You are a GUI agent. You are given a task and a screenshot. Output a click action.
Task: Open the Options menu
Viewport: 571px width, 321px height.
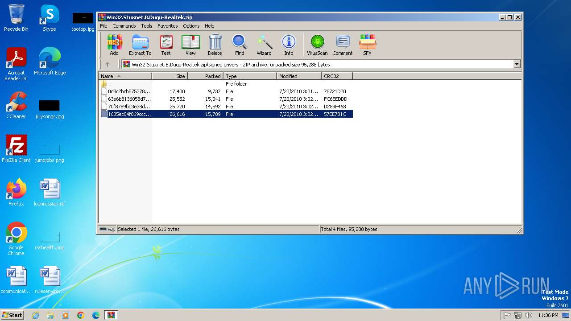[191, 26]
